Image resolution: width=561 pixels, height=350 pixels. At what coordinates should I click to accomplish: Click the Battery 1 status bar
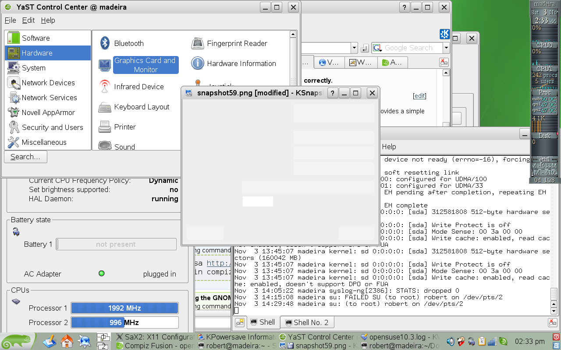tap(116, 244)
